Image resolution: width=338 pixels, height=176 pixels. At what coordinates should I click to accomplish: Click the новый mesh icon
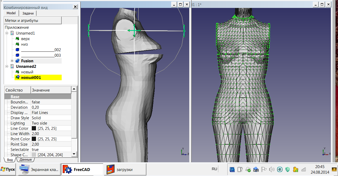click(18, 72)
